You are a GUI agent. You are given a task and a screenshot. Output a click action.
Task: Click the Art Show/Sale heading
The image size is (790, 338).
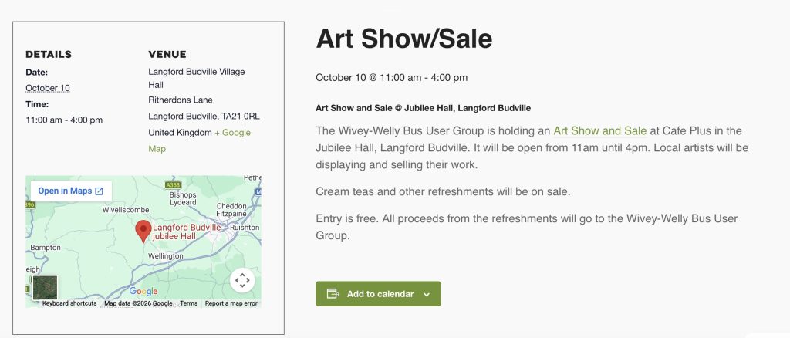(404, 39)
